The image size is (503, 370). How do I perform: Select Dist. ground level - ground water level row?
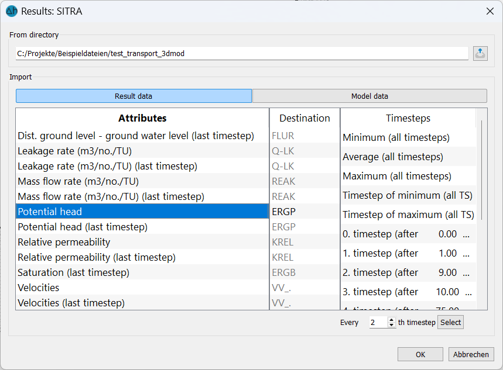[x=142, y=136]
